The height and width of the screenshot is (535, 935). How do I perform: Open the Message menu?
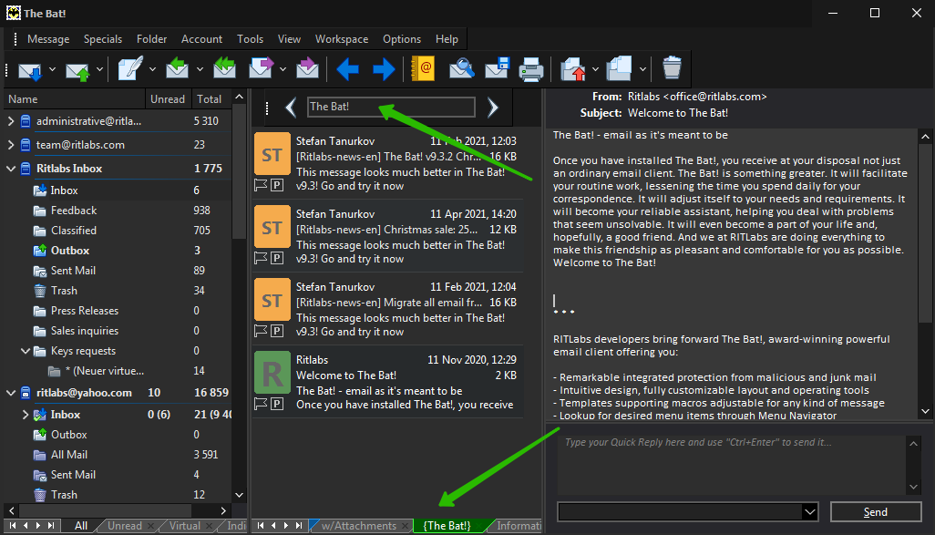pos(48,39)
